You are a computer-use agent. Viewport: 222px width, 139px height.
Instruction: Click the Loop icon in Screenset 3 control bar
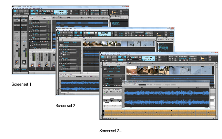pyautogui.click(x=159, y=57)
